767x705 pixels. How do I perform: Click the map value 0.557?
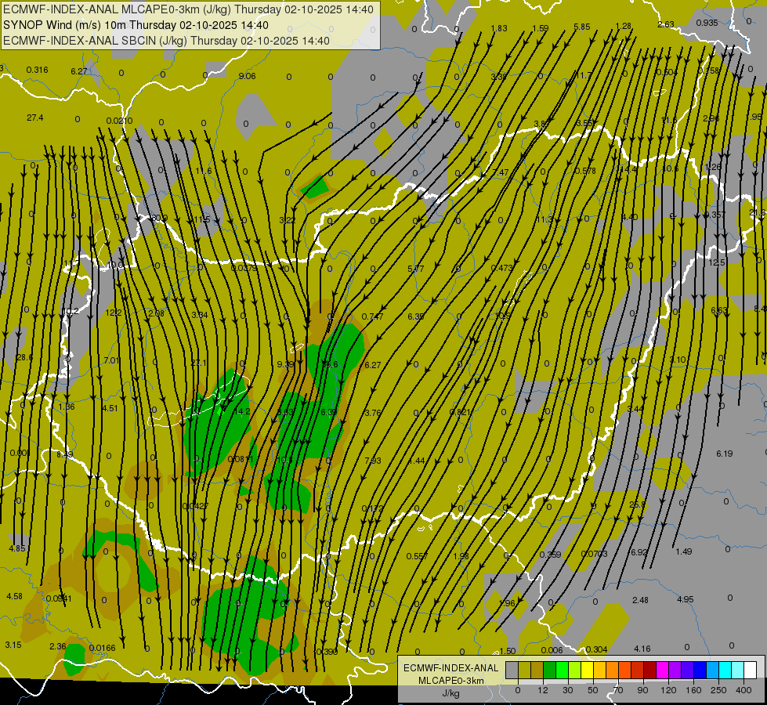click(418, 556)
